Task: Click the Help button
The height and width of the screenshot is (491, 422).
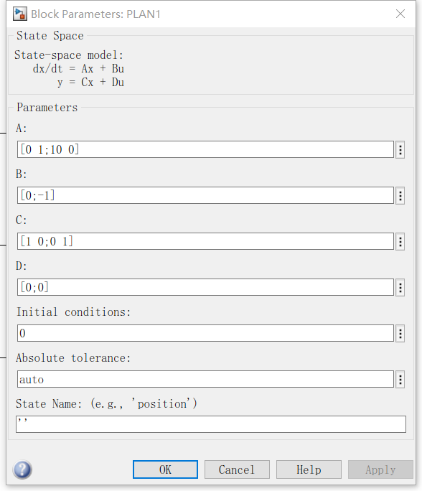Action: (x=309, y=469)
